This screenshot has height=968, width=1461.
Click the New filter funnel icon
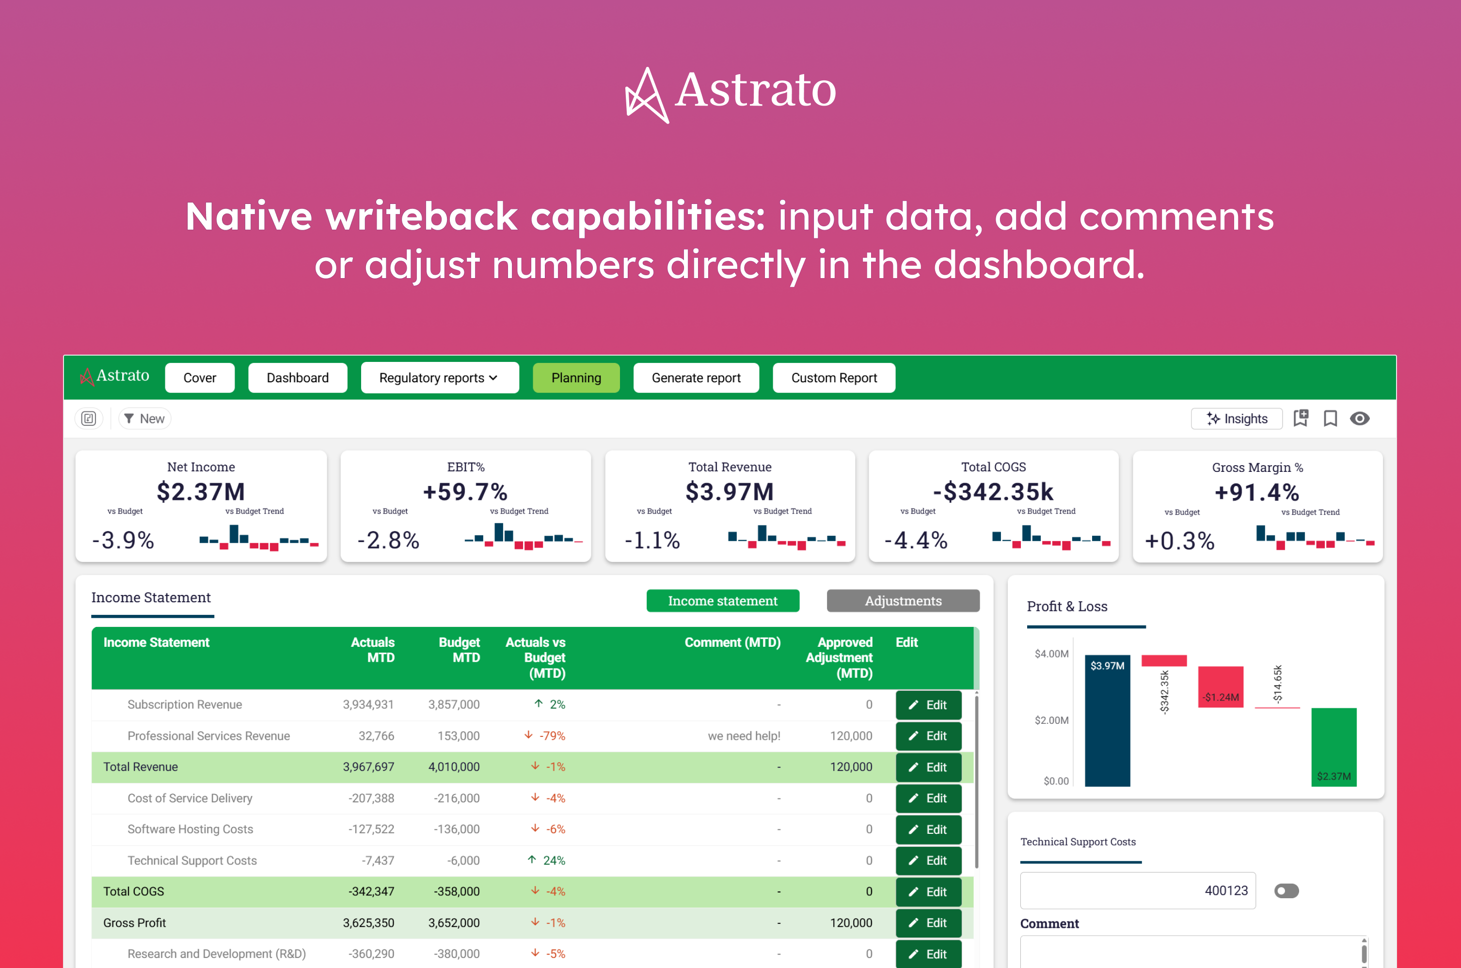(x=129, y=419)
